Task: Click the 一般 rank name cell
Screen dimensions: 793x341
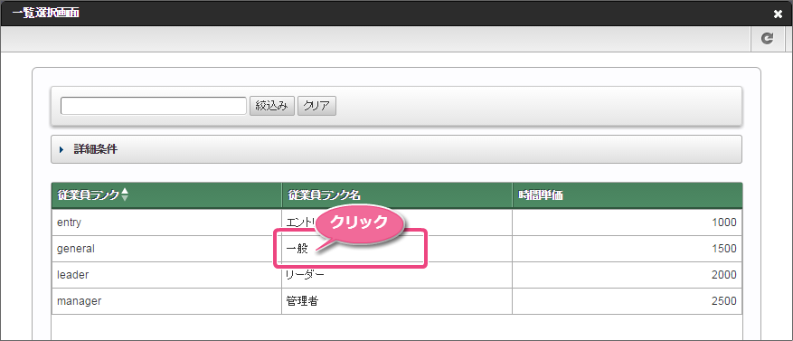Action: pos(396,249)
